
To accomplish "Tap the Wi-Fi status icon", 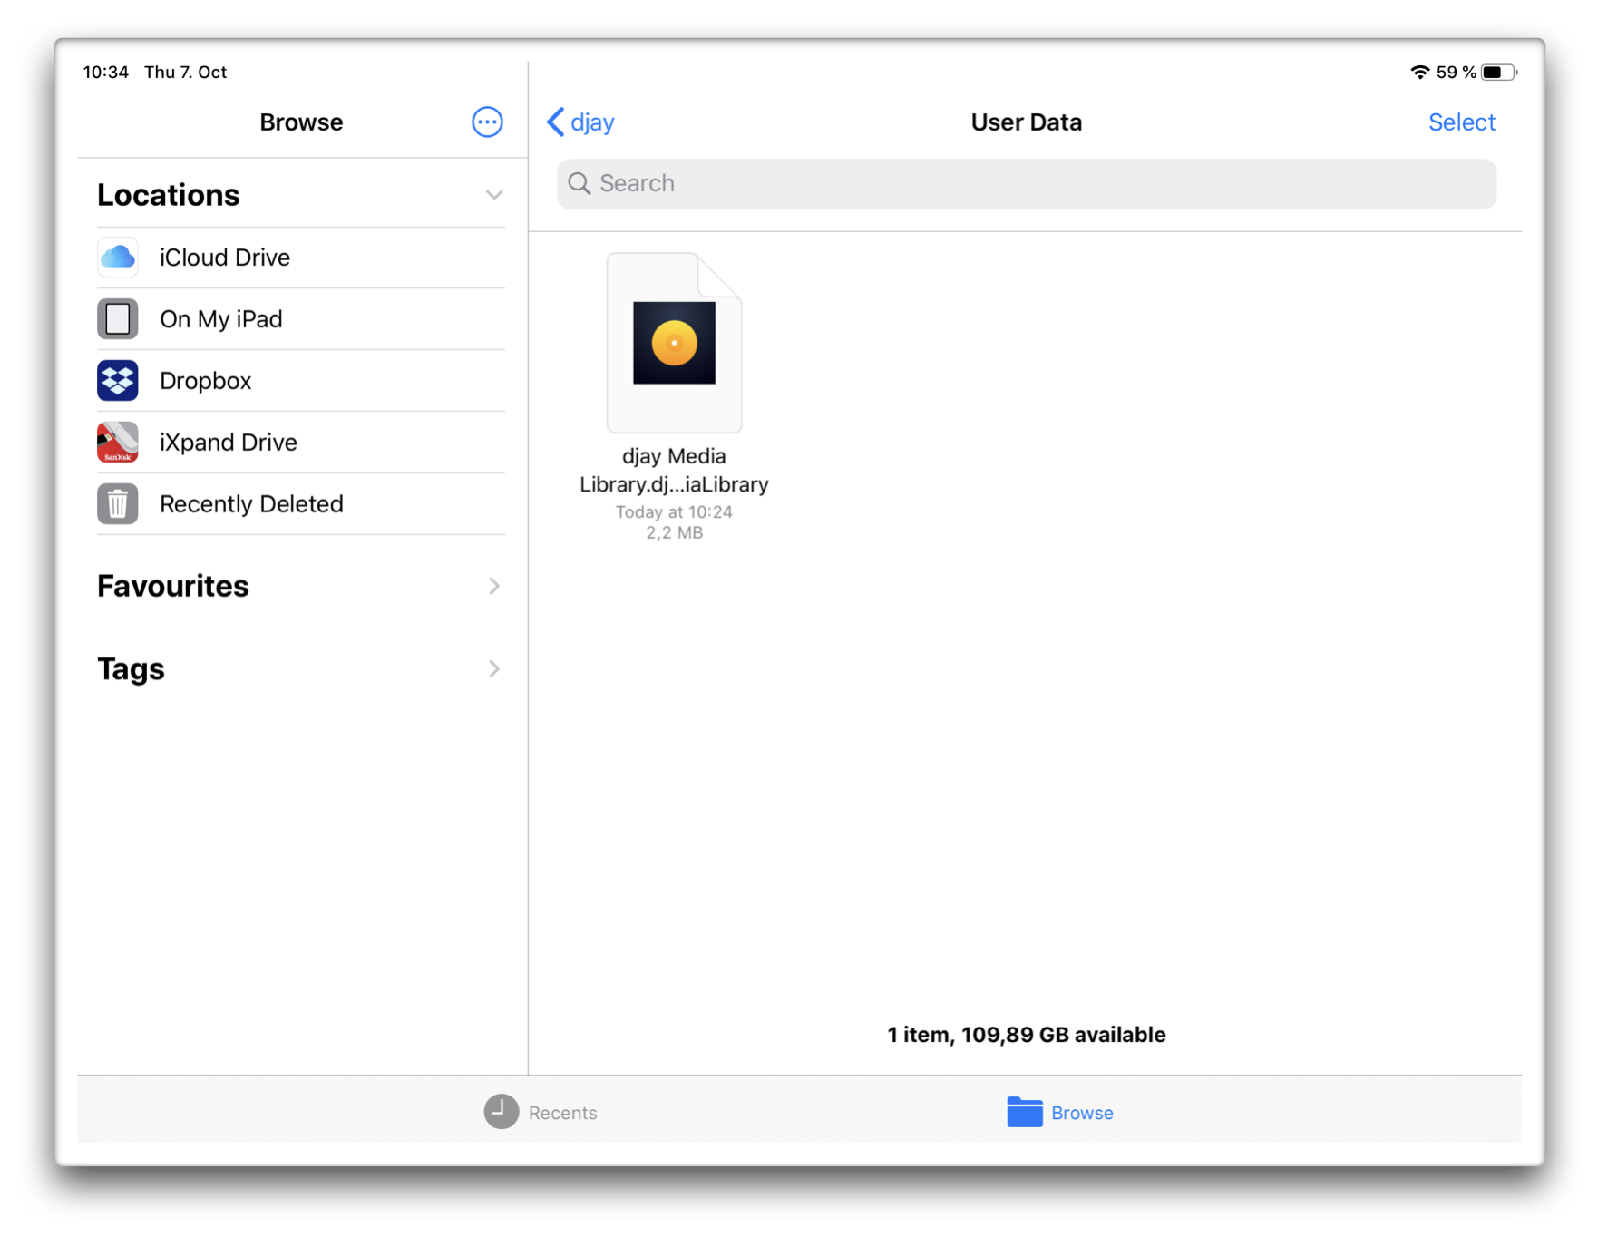I will (x=1419, y=72).
